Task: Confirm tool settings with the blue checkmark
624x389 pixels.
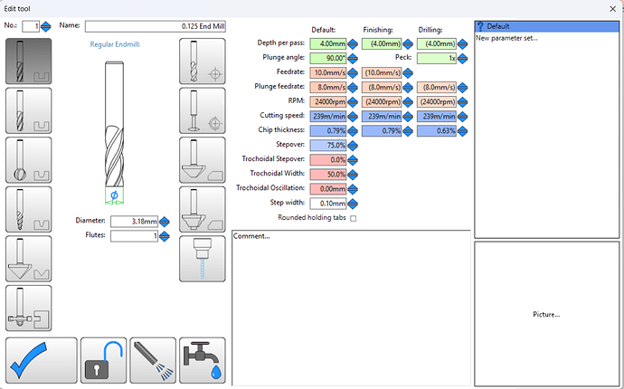Action: [x=40, y=360]
